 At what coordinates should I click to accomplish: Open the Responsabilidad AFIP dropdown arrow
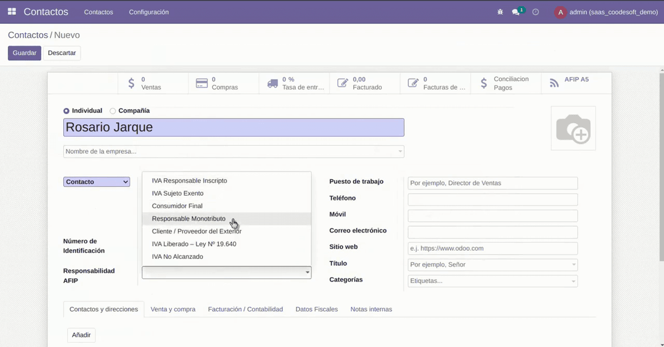(307, 272)
